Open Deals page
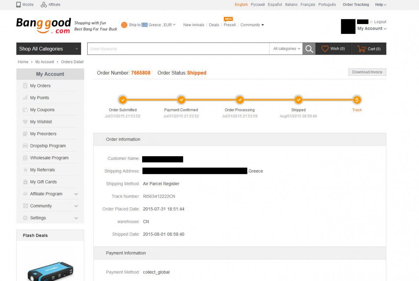 (214, 25)
